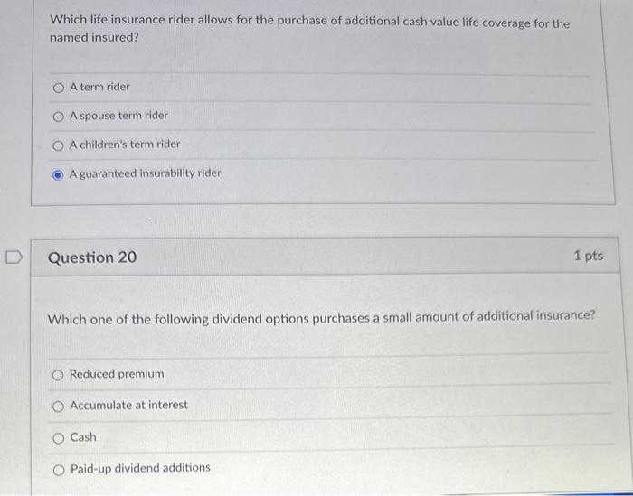Choose the 'Accumulate at interest' radio option
The height and width of the screenshot is (496, 633).
click(58, 407)
